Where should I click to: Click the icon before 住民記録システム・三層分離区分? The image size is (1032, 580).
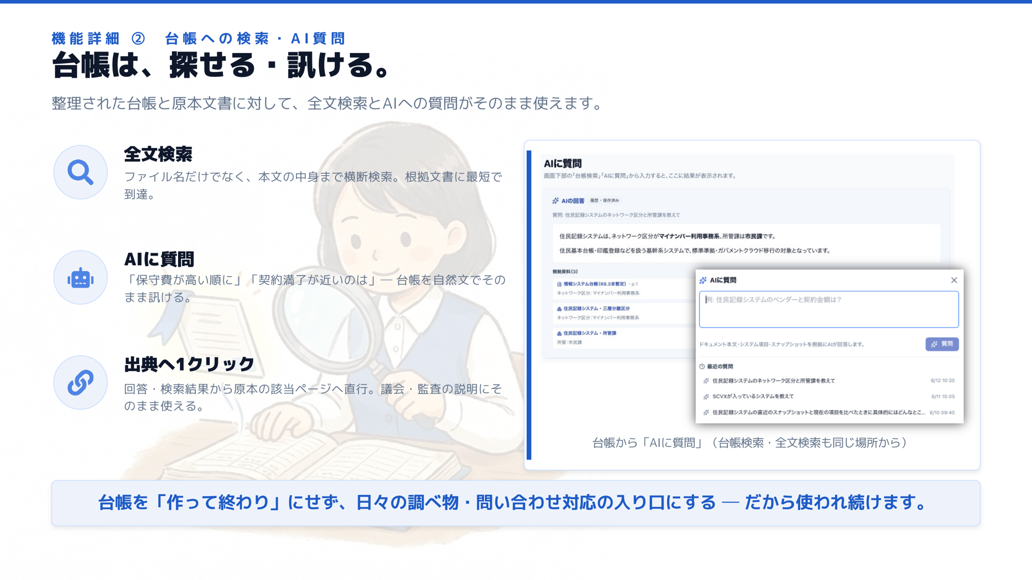[x=559, y=309]
